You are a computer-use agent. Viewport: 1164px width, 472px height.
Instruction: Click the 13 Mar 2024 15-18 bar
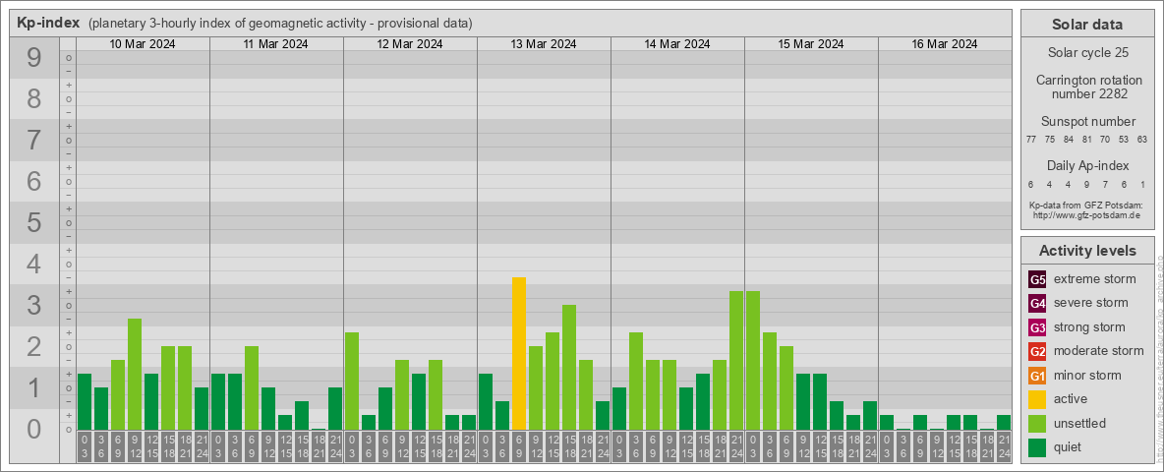tap(568, 368)
